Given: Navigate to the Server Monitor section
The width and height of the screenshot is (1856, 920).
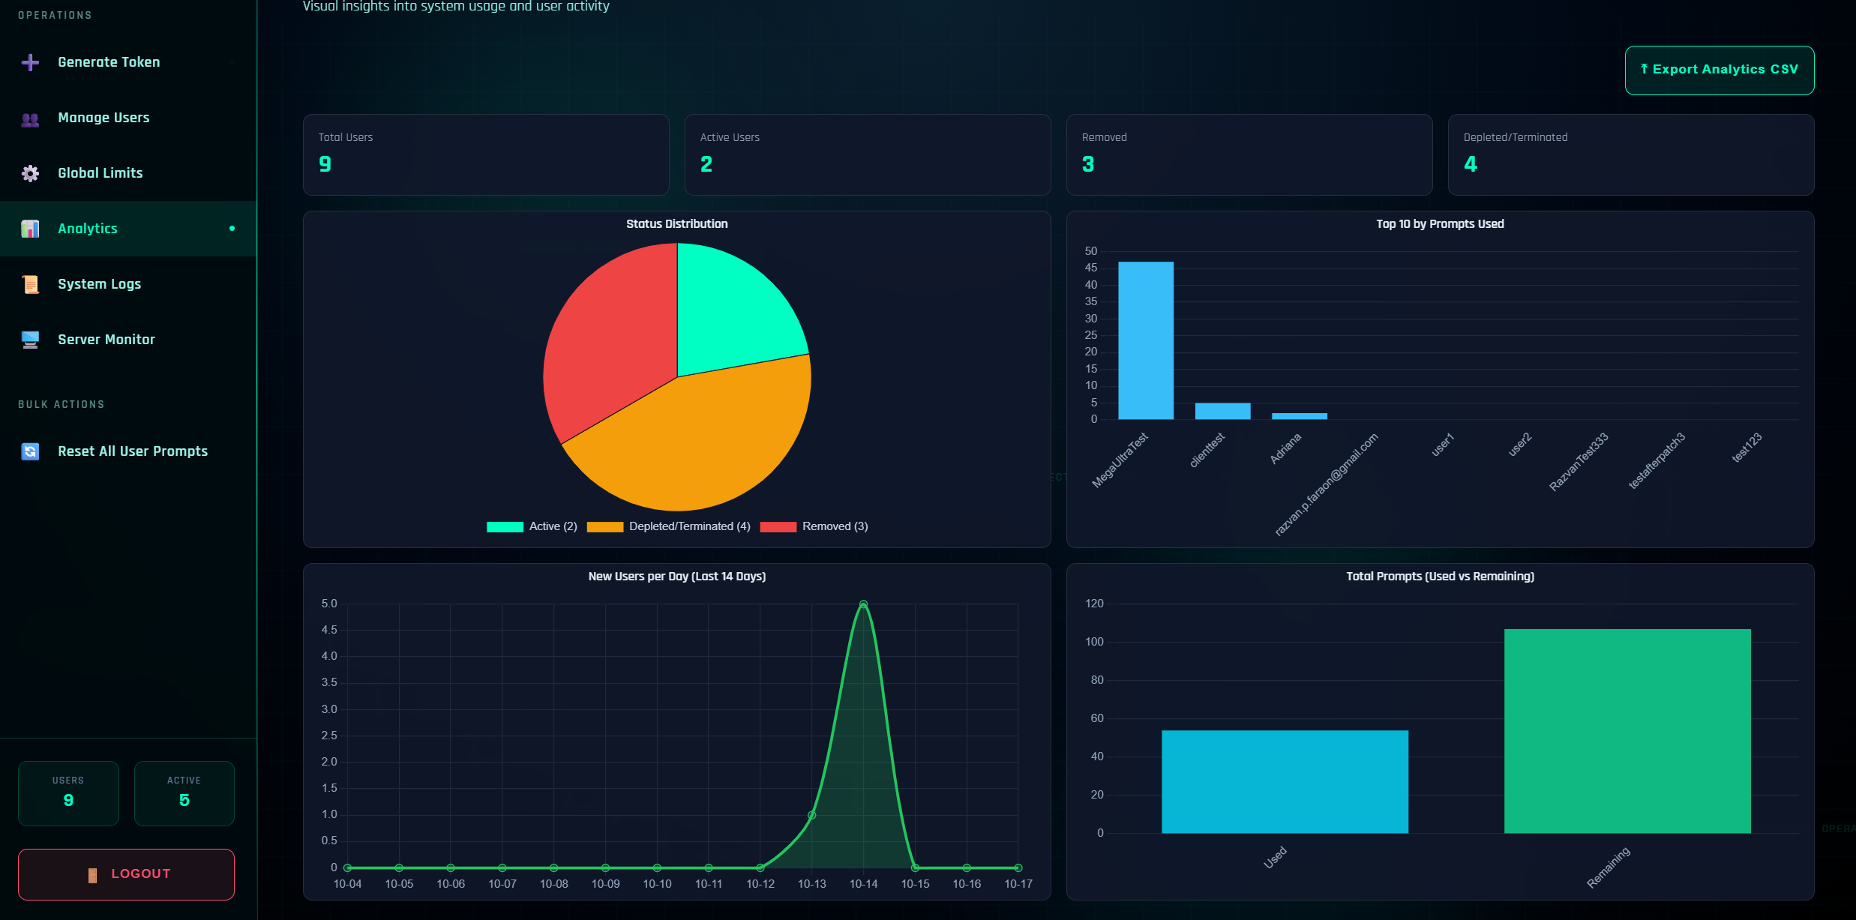Looking at the screenshot, I should click(x=106, y=339).
